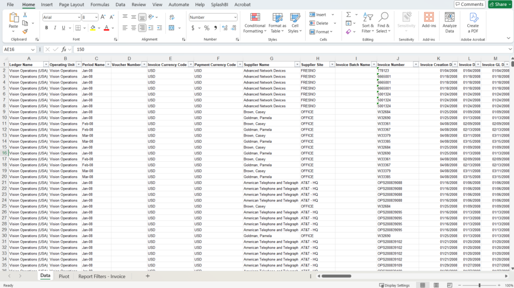Toggle Align Left for the cell
Viewport: 514px width, 288px height.
tap(125, 28)
